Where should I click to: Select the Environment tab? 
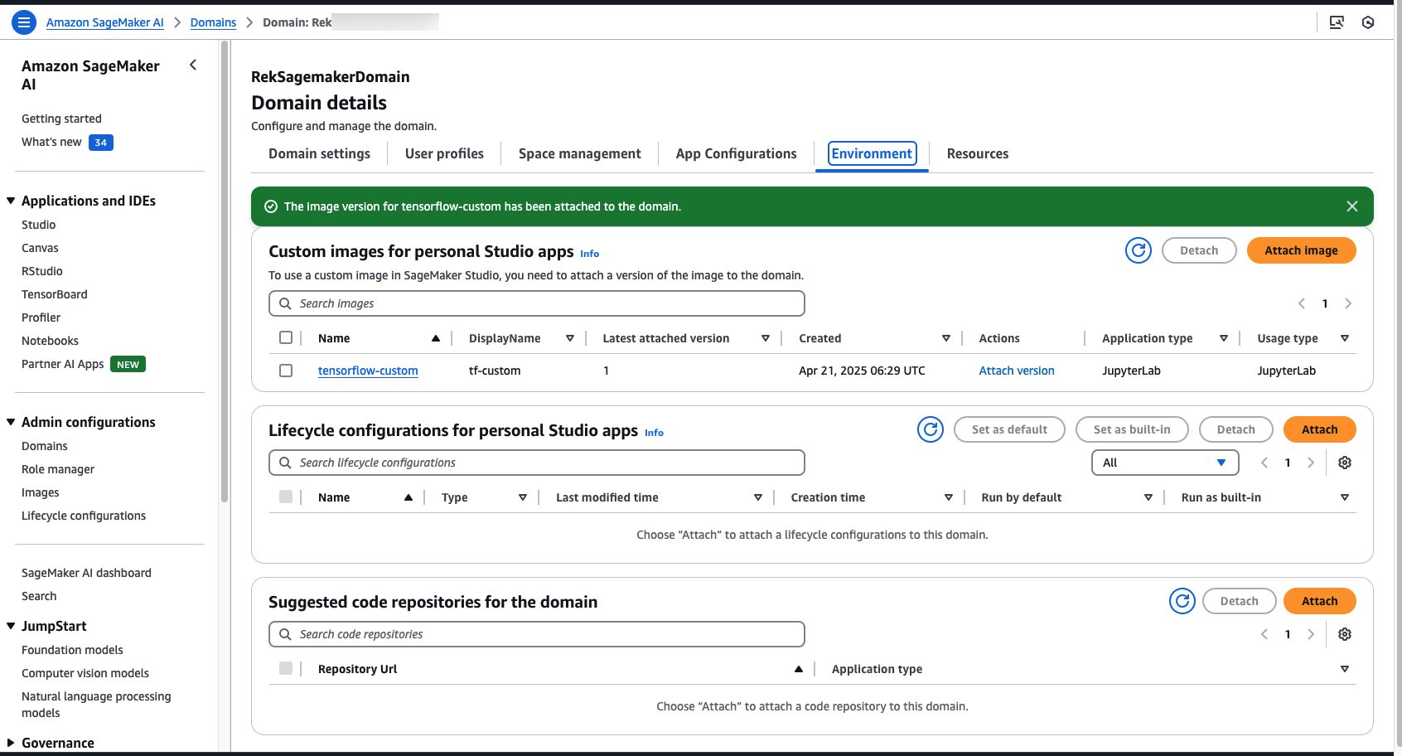coord(872,153)
